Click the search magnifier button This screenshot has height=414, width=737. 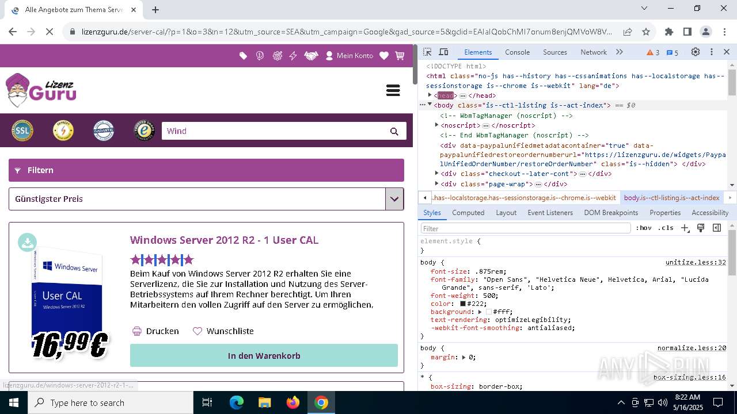(394, 131)
